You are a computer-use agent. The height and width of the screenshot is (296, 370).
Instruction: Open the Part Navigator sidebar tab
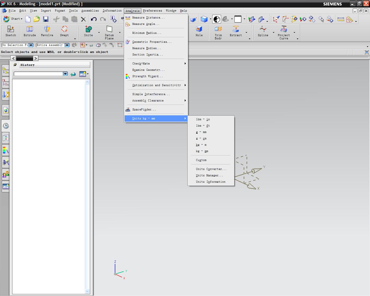pos(5,83)
